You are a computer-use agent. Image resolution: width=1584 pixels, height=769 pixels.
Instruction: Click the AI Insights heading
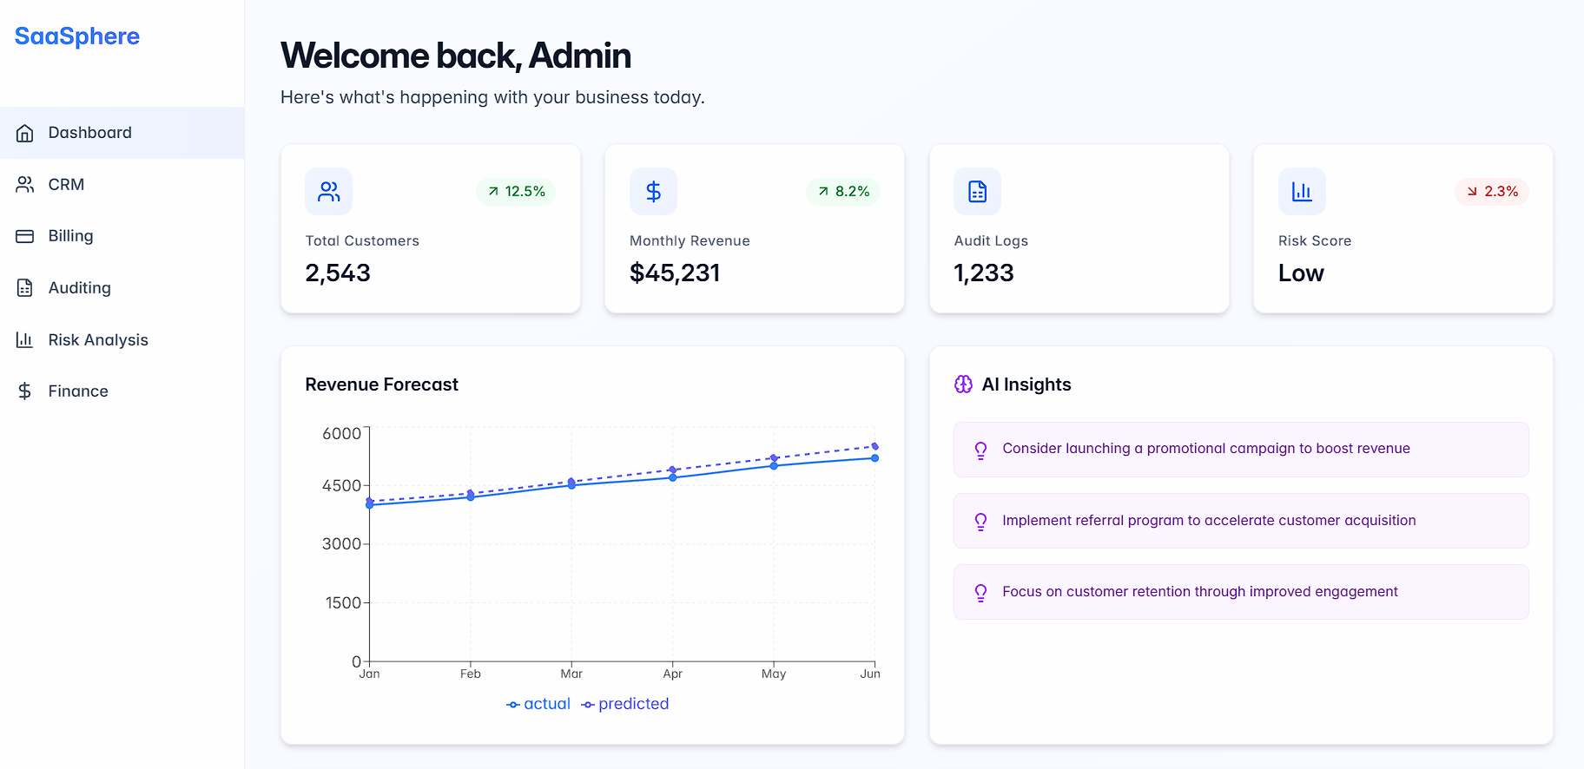(1026, 384)
